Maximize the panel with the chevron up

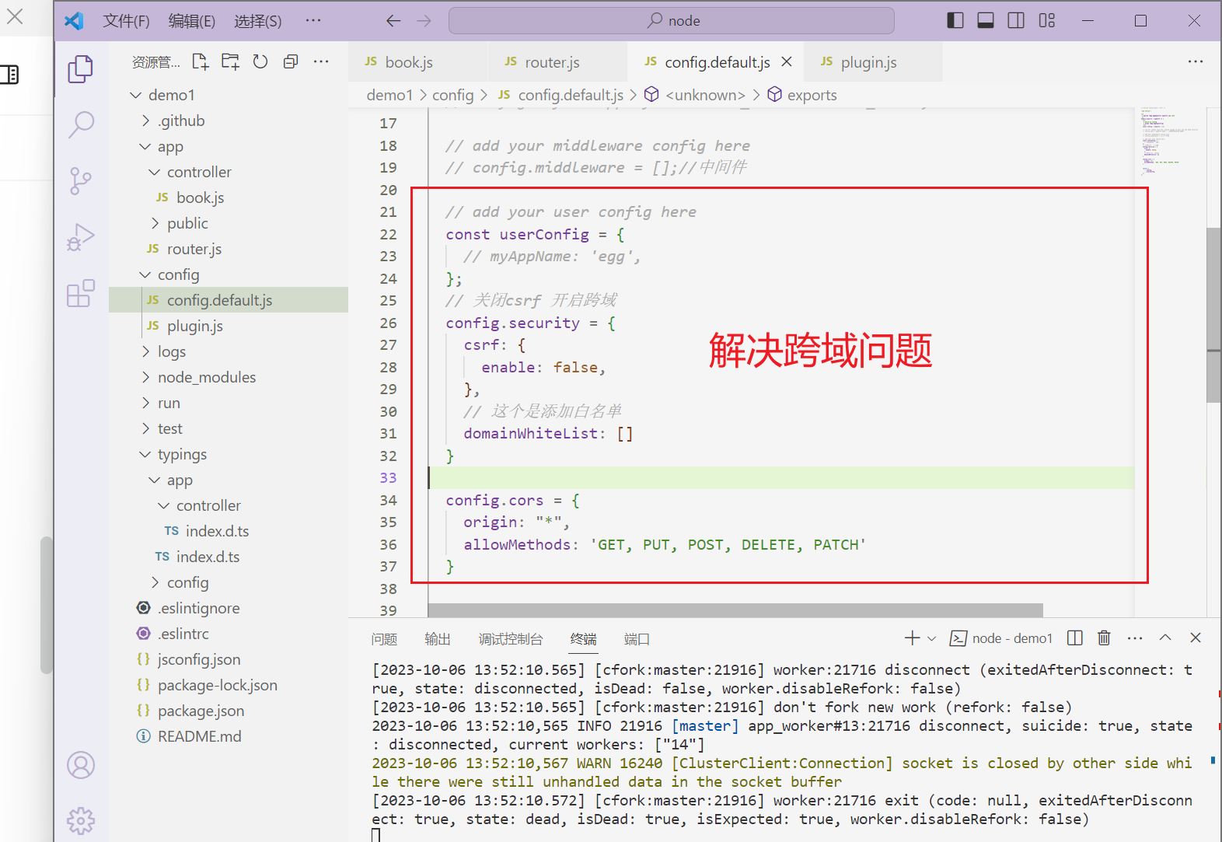pyautogui.click(x=1165, y=638)
